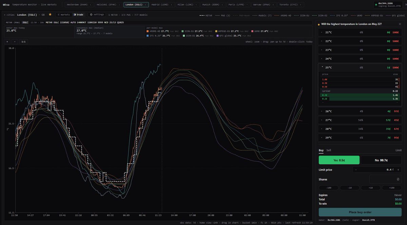
Task: Switch to the markets view
Action: coord(63,15)
